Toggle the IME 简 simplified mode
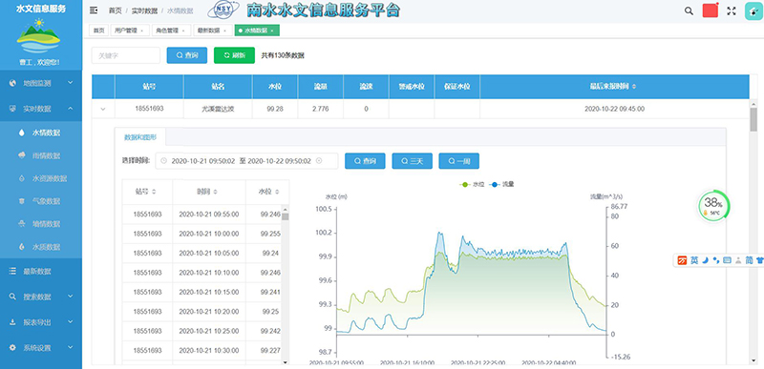This screenshot has width=764, height=369. [x=749, y=260]
